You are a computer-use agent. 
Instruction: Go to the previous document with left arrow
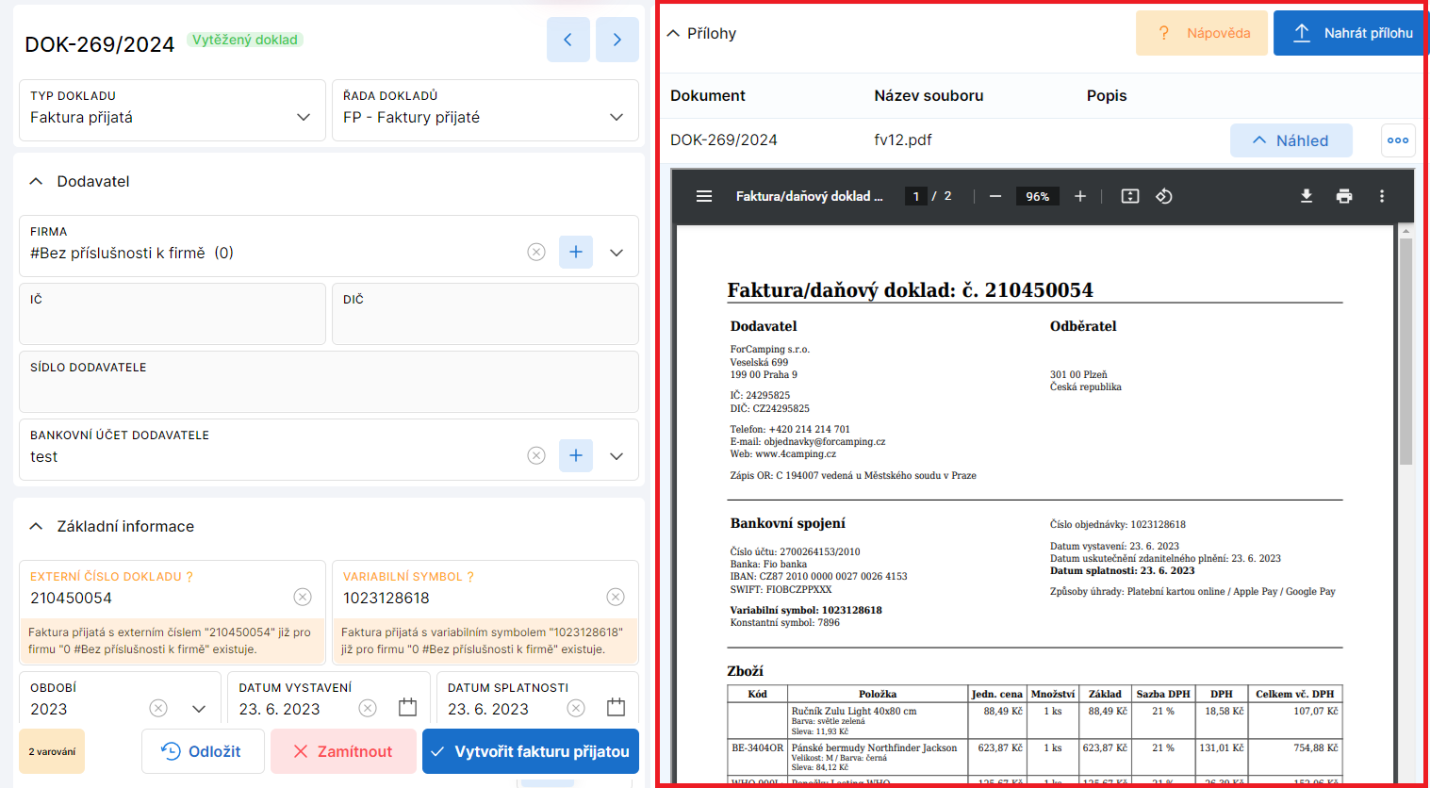click(567, 40)
